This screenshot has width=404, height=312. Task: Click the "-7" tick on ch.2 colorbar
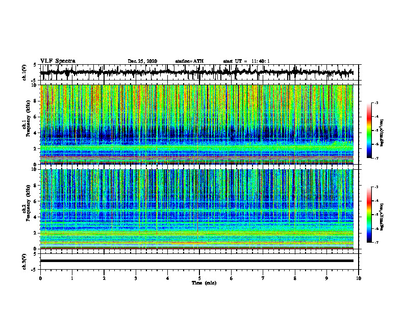pyautogui.click(x=376, y=243)
